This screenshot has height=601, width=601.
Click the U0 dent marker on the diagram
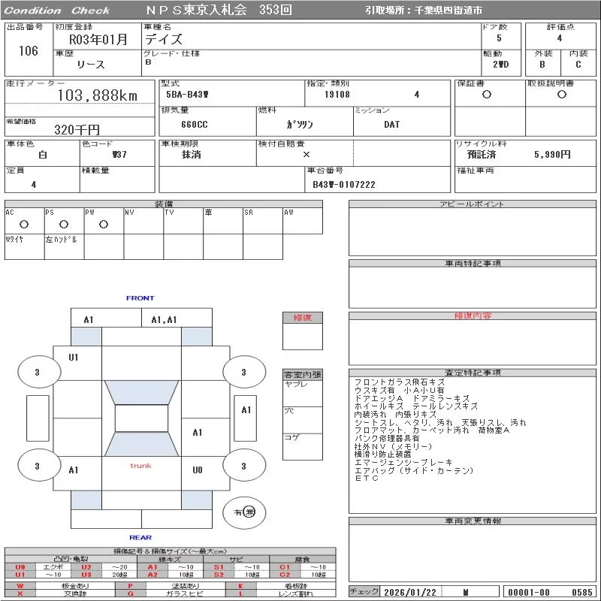click(197, 470)
